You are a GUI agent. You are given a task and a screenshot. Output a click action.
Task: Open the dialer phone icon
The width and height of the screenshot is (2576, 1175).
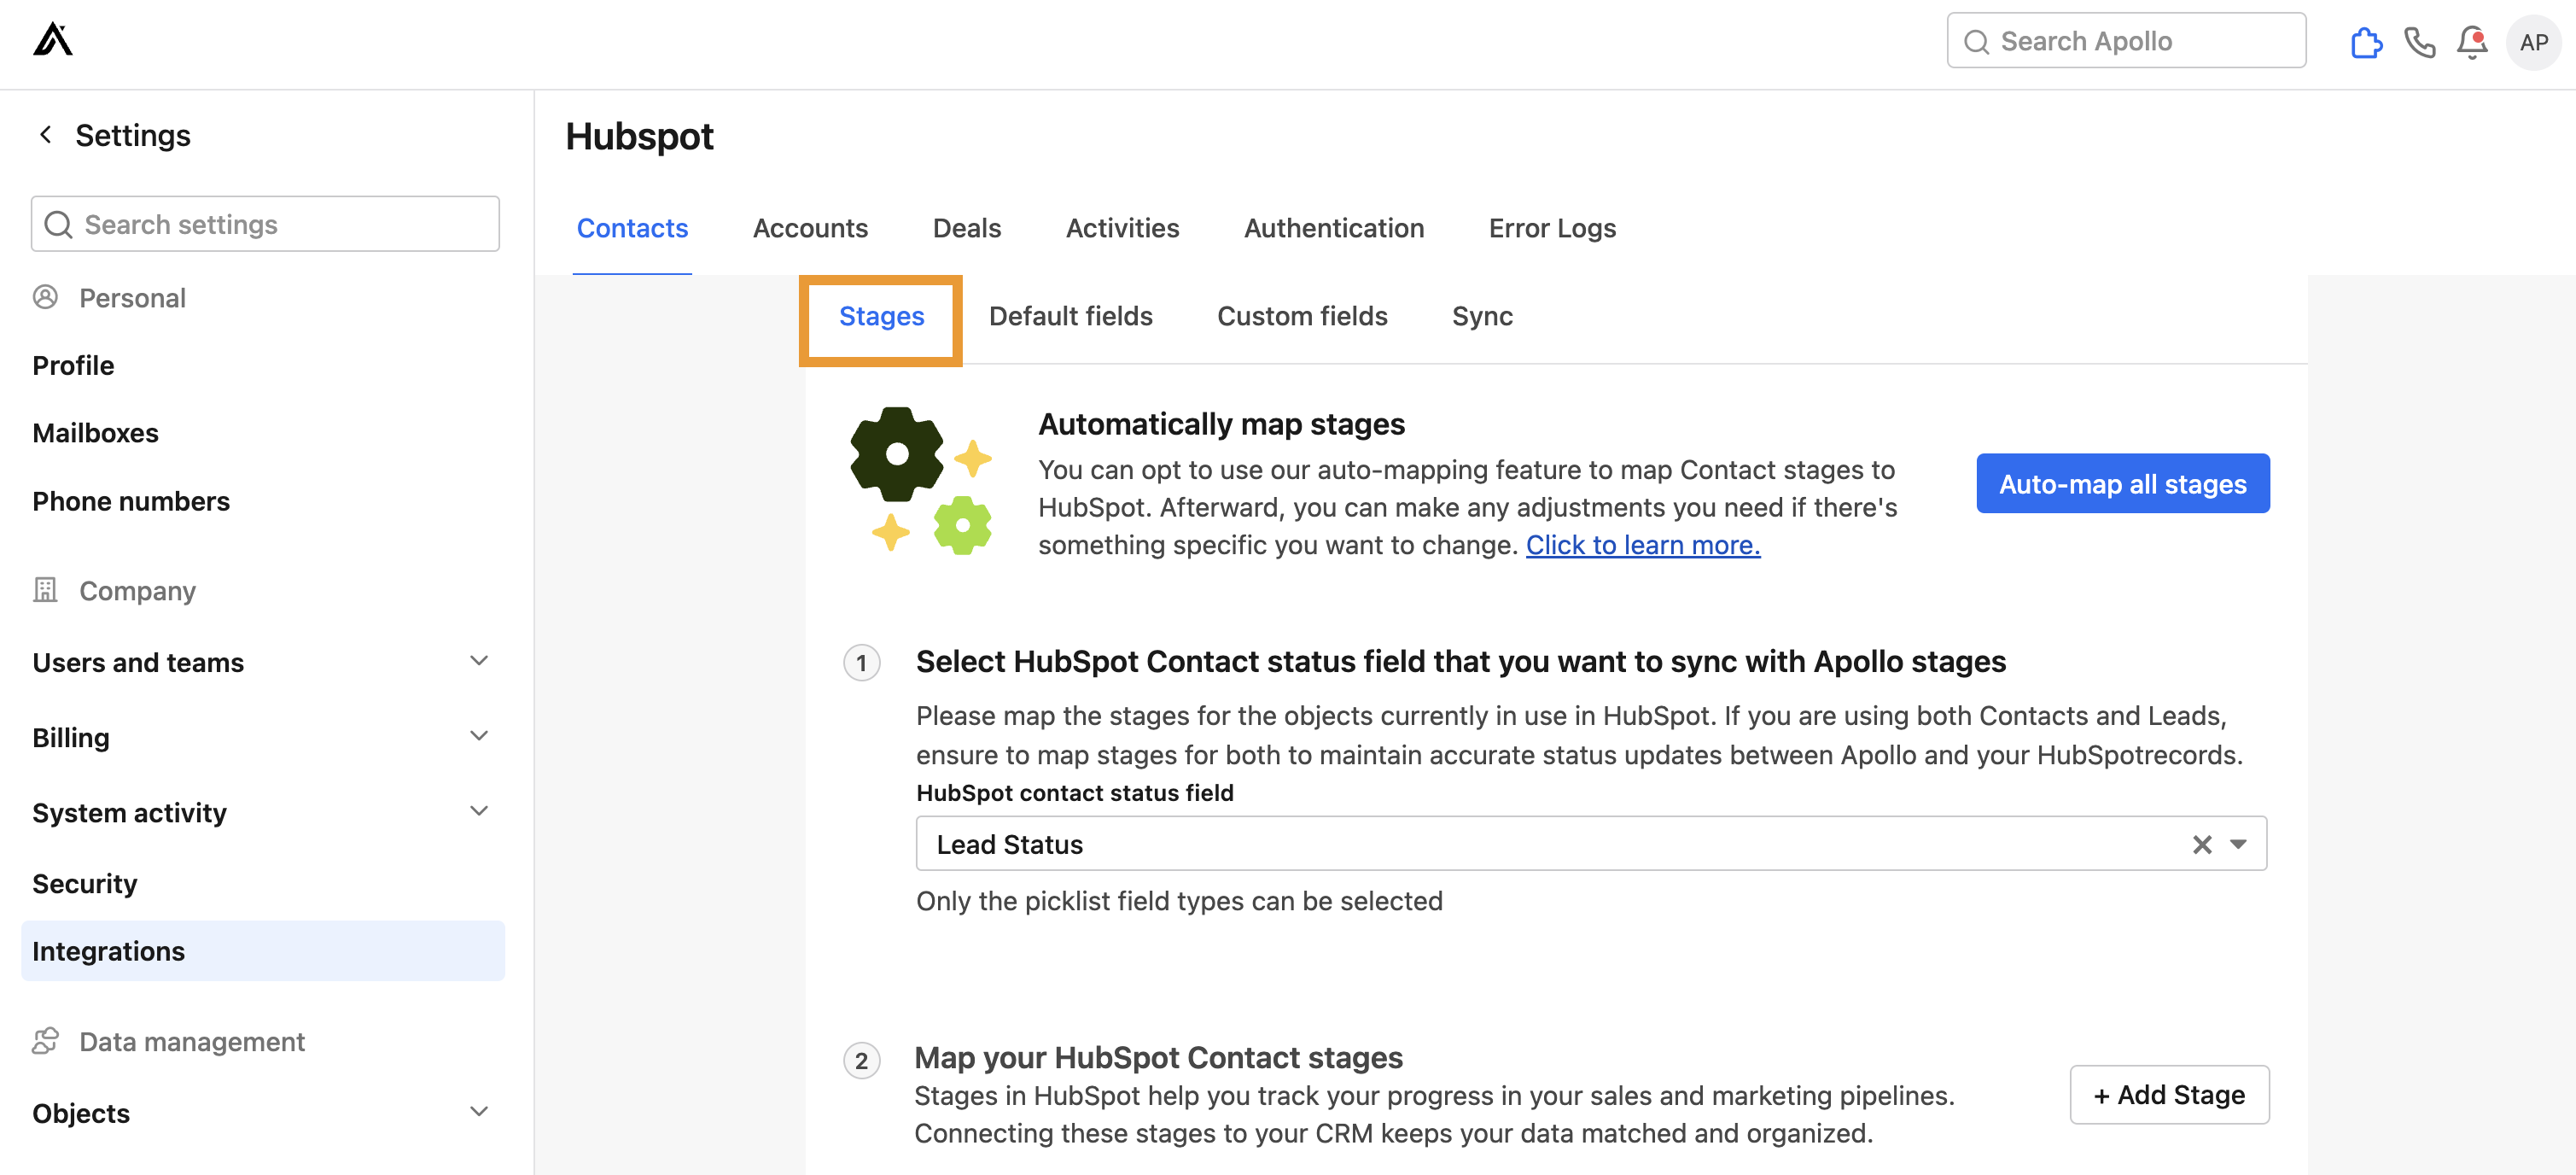pos(2420,42)
